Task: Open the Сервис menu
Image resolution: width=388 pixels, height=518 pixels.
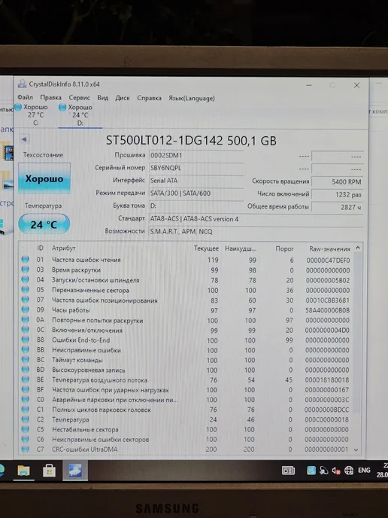Action: coord(79,98)
